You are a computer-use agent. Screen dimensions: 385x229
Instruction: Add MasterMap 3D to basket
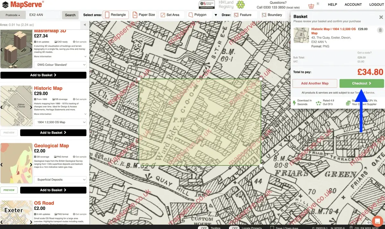pyautogui.click(x=43, y=75)
